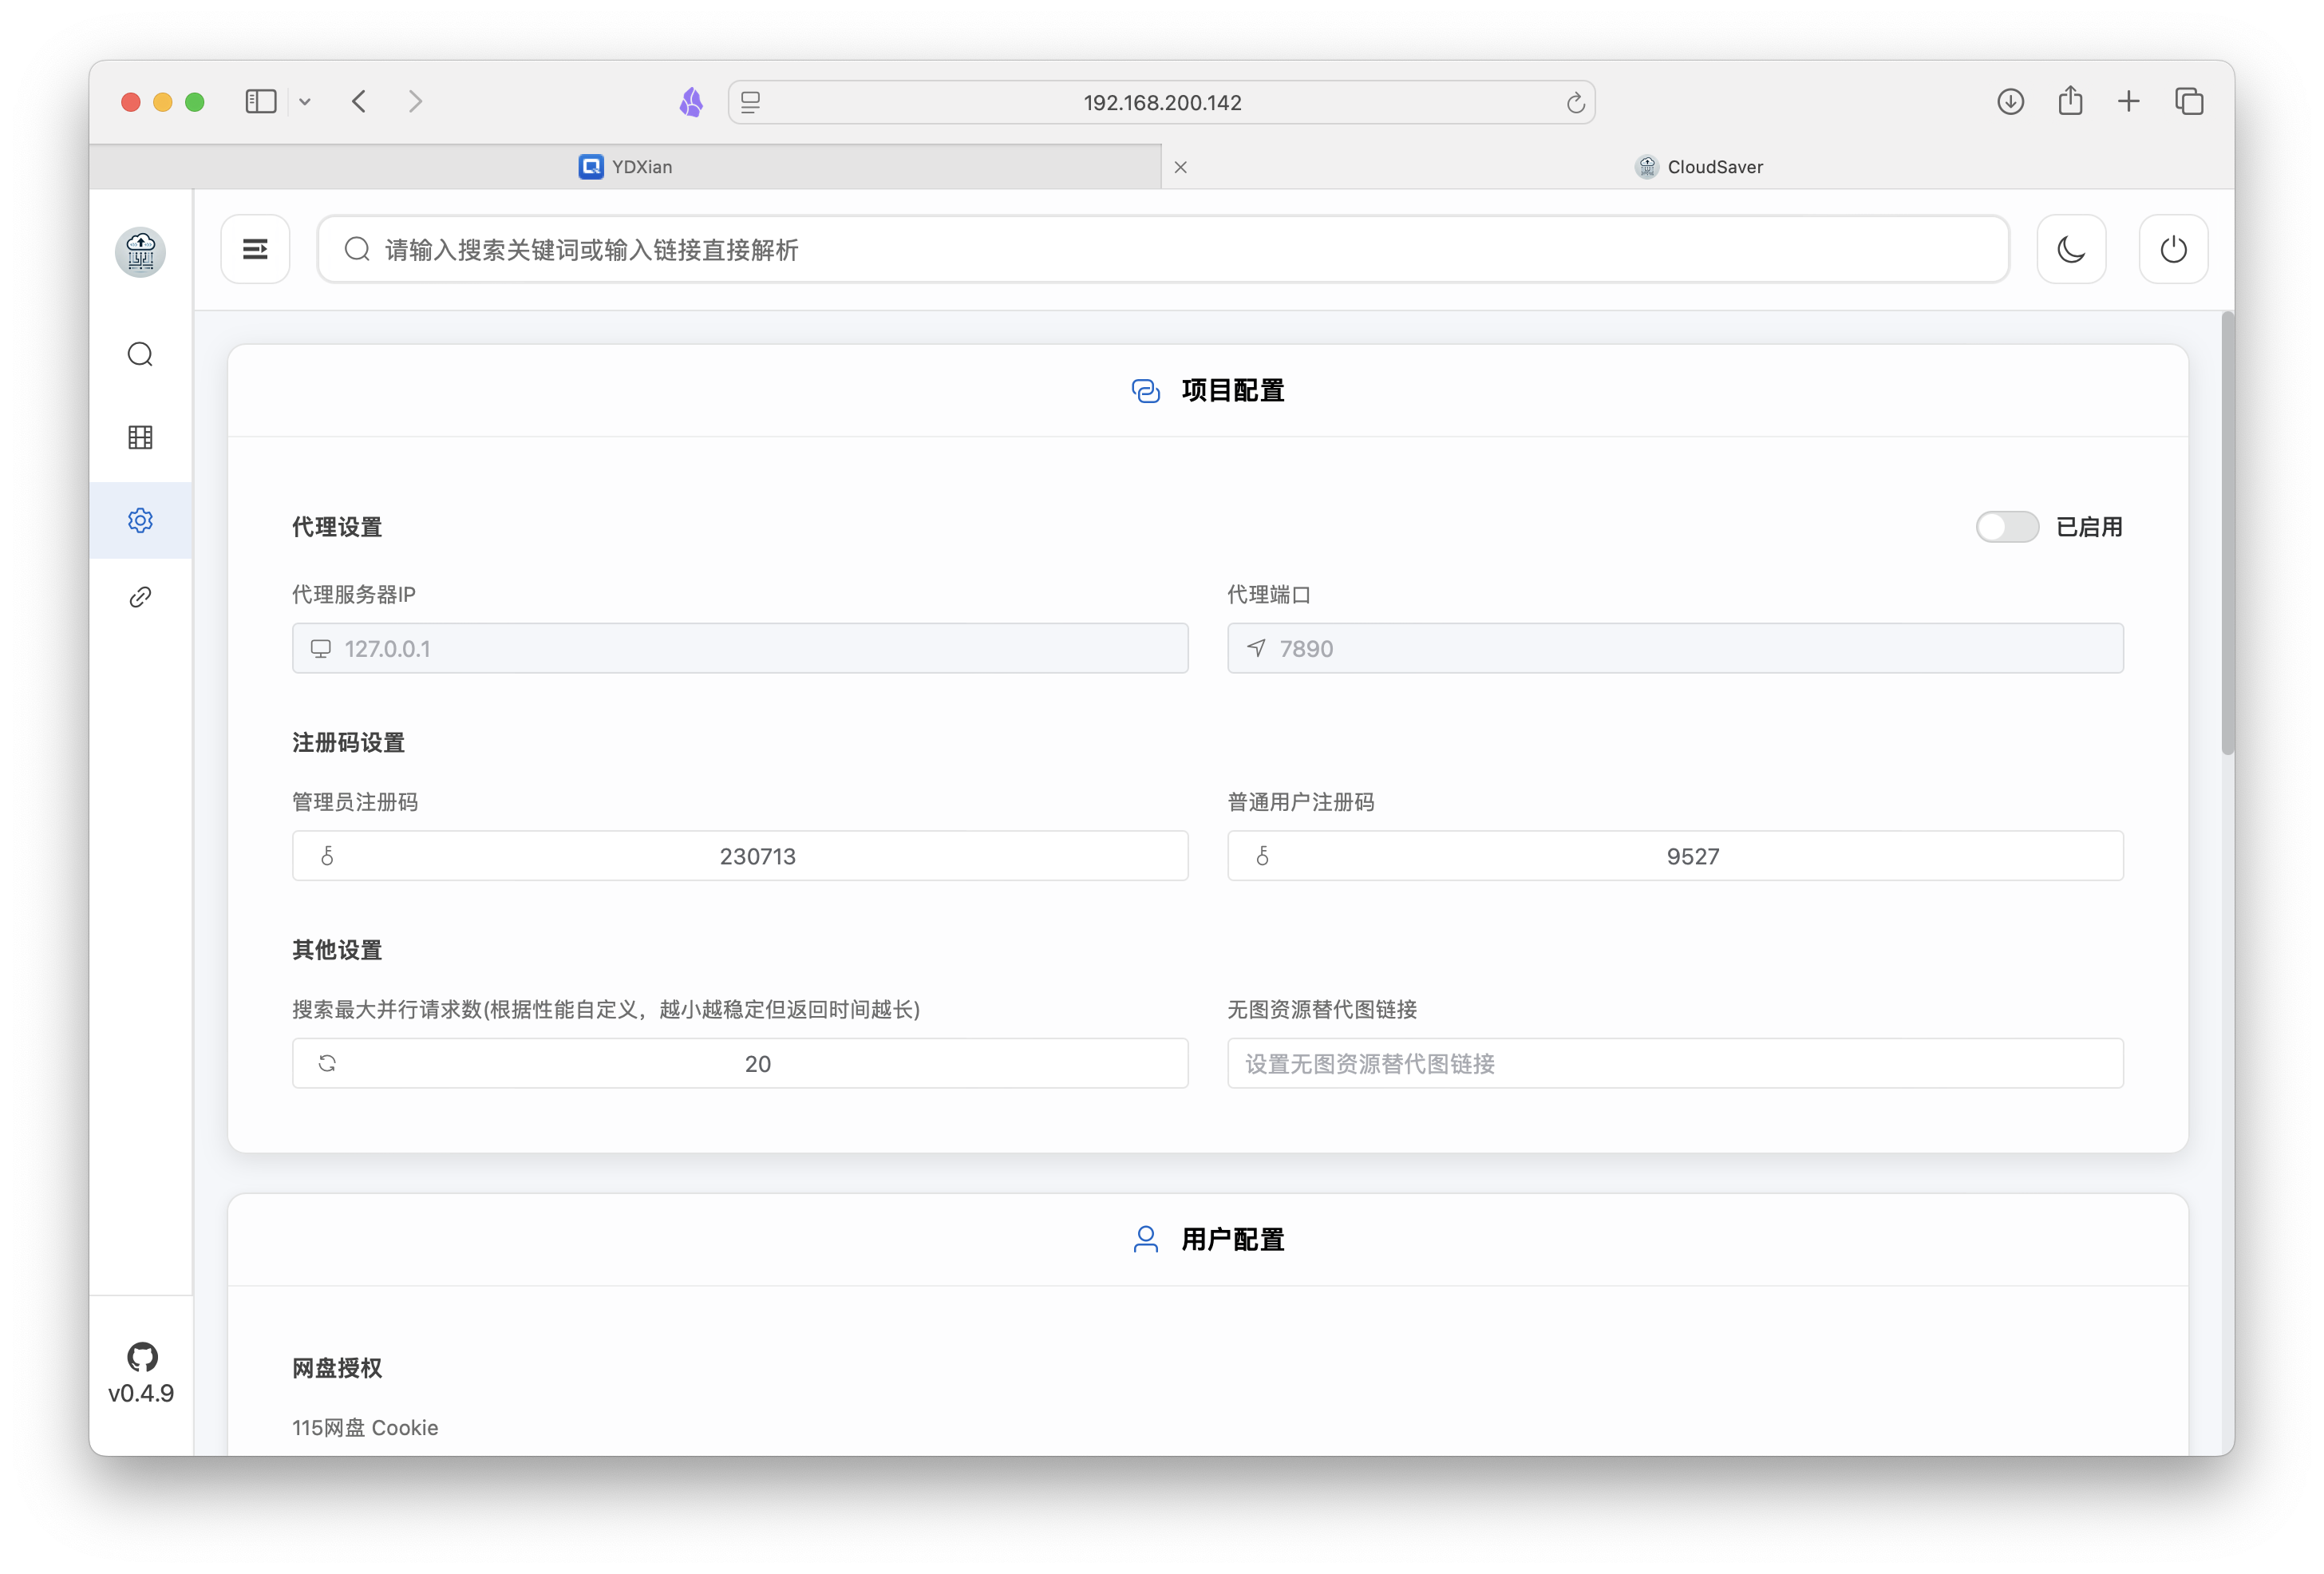The height and width of the screenshot is (1574, 2324).
Task: Click the 无图资源替代图链接 label
Action: [1322, 1009]
